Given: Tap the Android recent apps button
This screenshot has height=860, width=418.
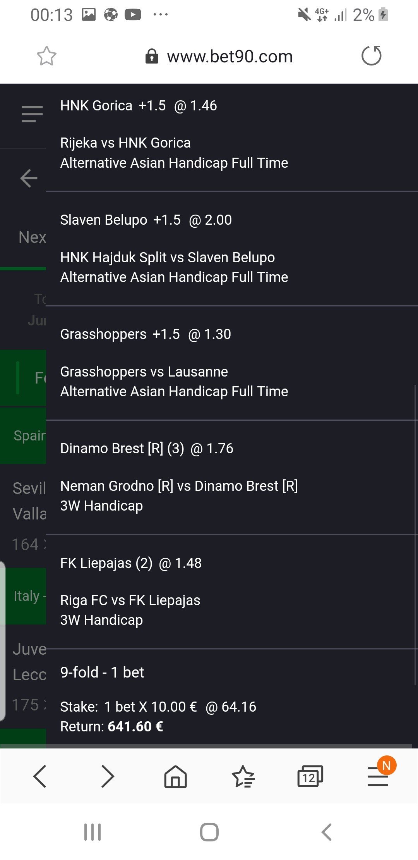Looking at the screenshot, I should click(93, 832).
